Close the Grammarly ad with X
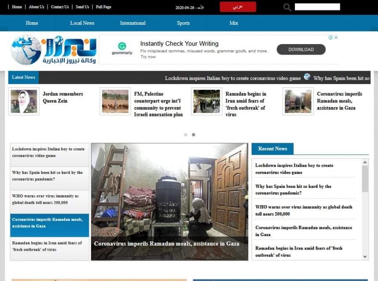 coord(336,37)
